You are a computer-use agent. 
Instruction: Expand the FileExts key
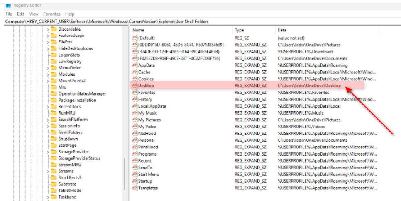click(48, 42)
